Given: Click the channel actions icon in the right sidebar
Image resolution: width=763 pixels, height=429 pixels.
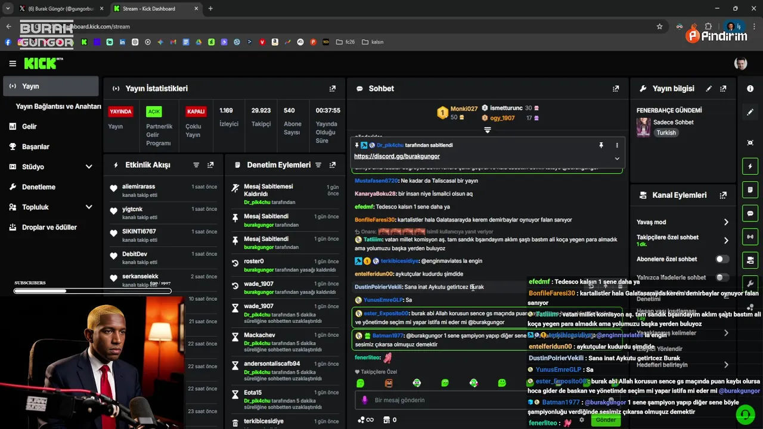Looking at the screenshot, I should [x=750, y=260].
